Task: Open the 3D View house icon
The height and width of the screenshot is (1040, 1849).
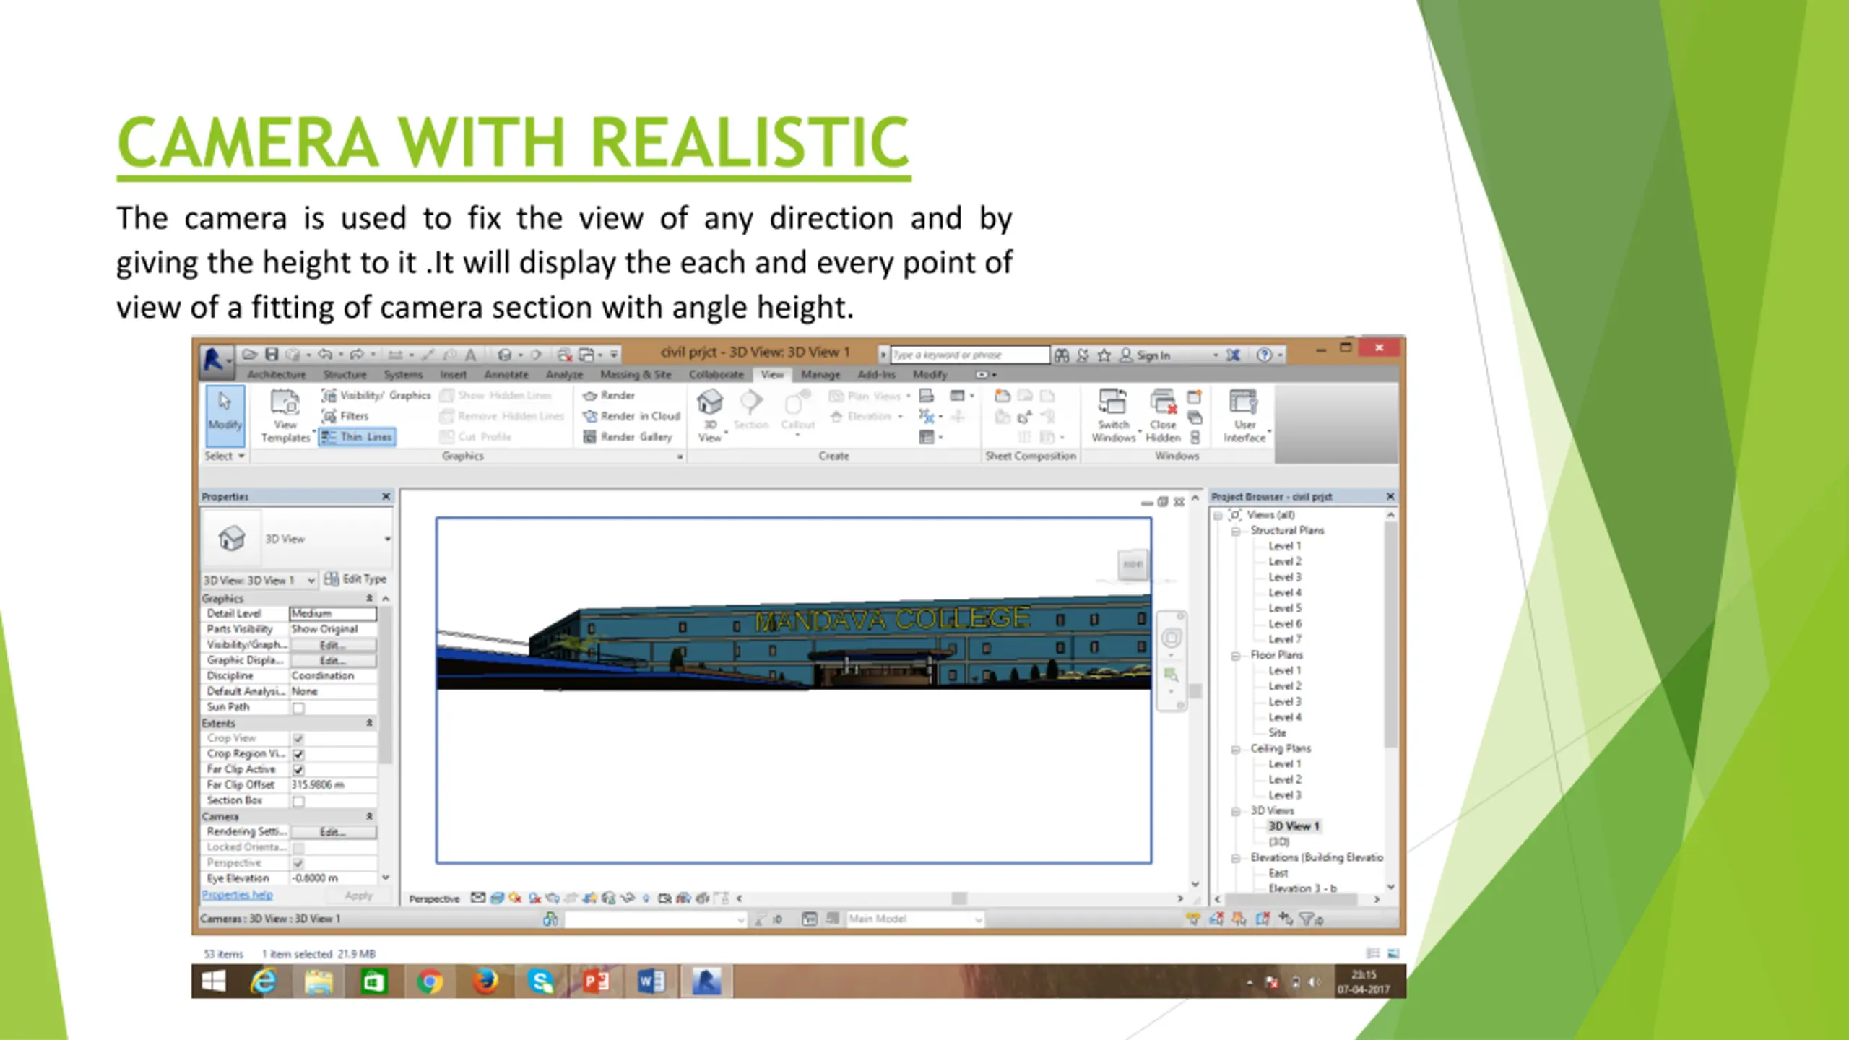Action: [710, 402]
